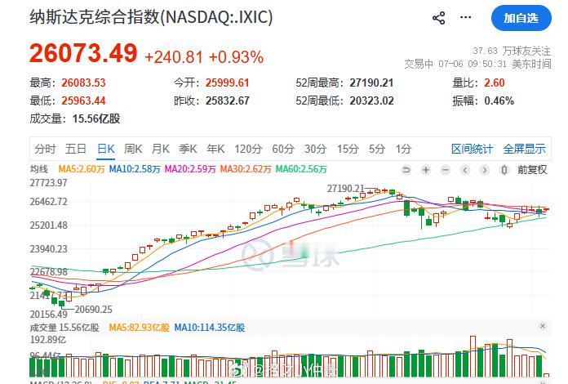Switch to the 五日 tab

tap(76, 149)
